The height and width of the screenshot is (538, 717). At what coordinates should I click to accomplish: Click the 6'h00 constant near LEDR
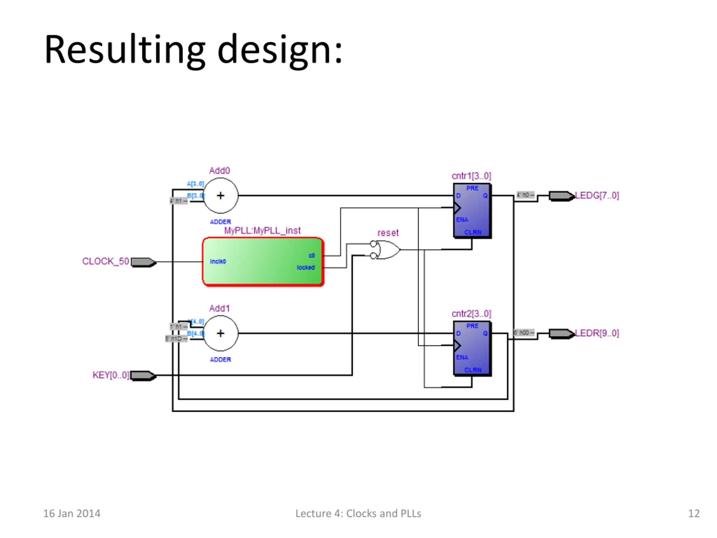pyautogui.click(x=524, y=333)
